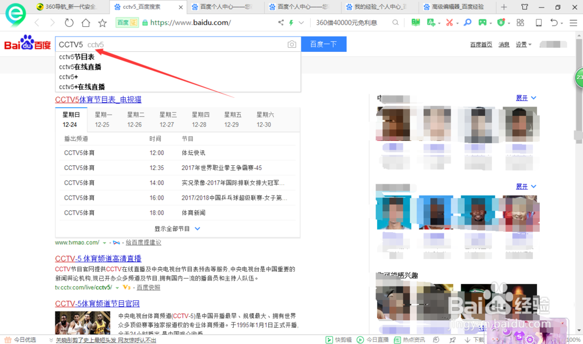Go to browser home page icon
This screenshot has width=583, height=344.
(86, 23)
